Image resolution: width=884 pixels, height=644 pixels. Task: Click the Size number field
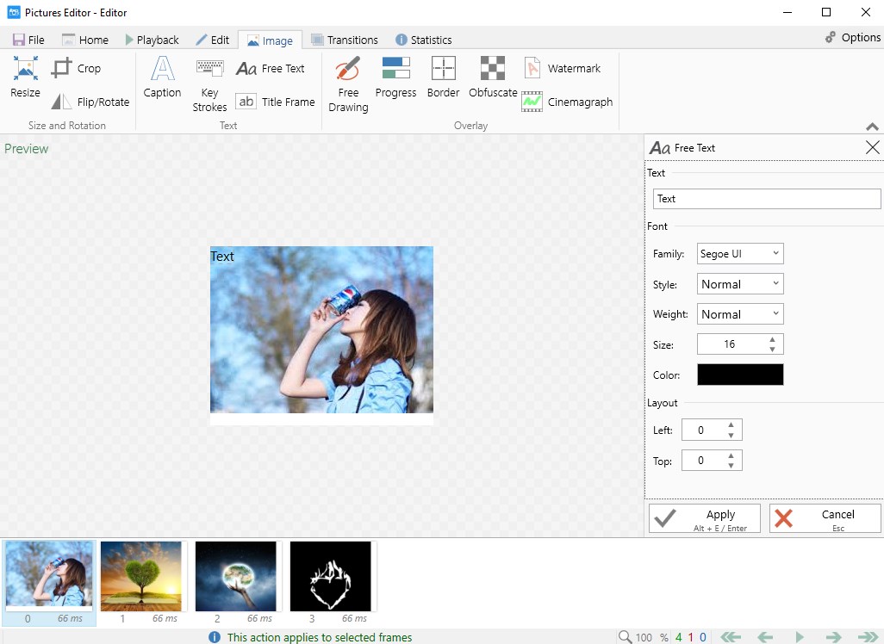[730, 344]
